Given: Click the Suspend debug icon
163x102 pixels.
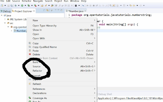Looking at the screenshot, I should coord(90,5).
